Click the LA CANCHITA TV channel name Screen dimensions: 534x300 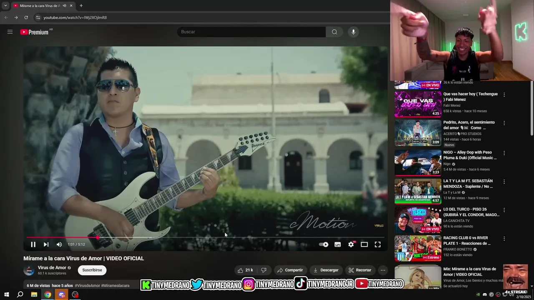click(x=456, y=220)
